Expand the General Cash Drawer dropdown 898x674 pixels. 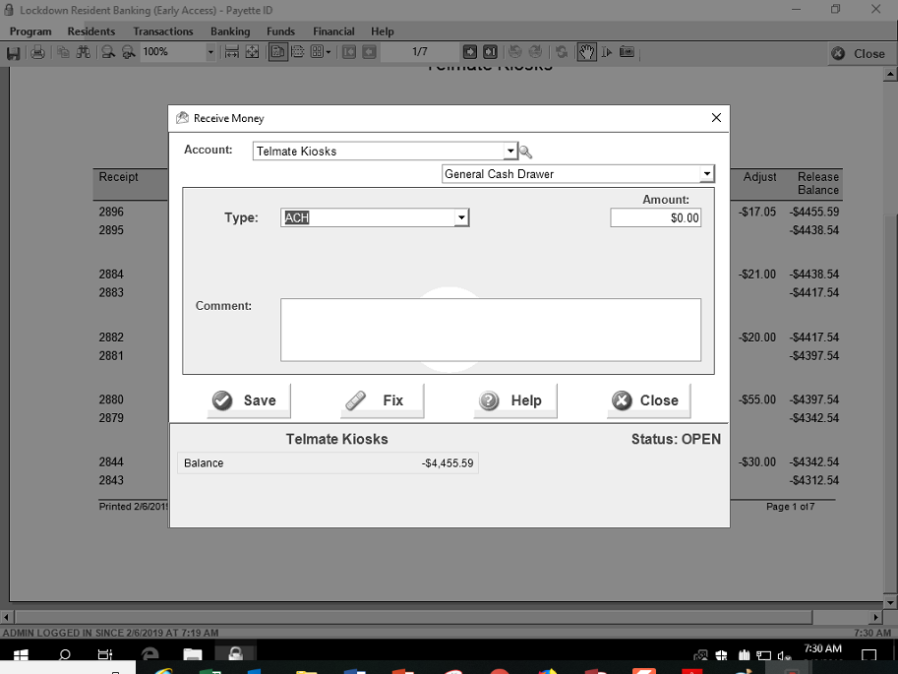[707, 173]
